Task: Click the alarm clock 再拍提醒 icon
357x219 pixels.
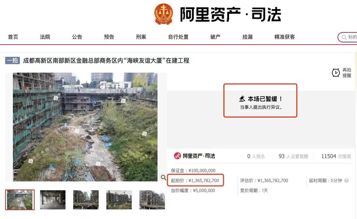Action: (335, 73)
